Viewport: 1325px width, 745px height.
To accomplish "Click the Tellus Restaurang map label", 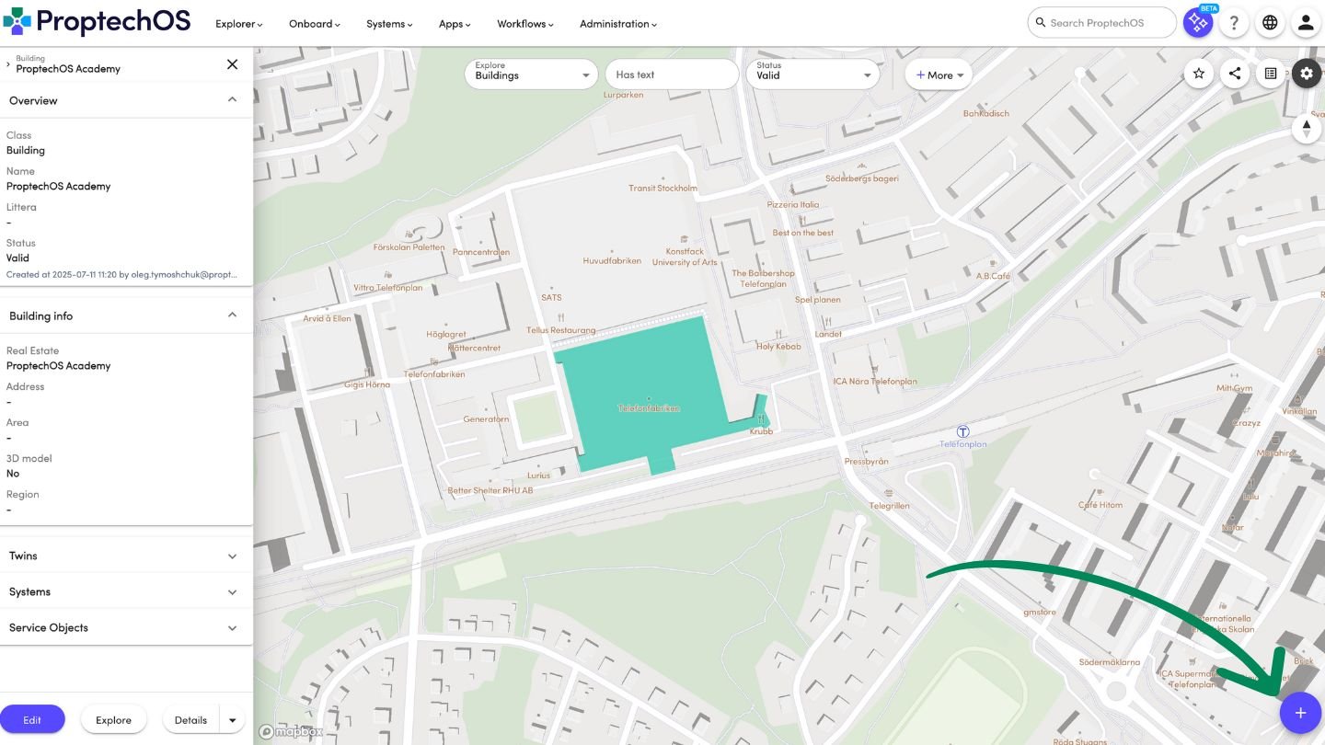I will coord(561,330).
